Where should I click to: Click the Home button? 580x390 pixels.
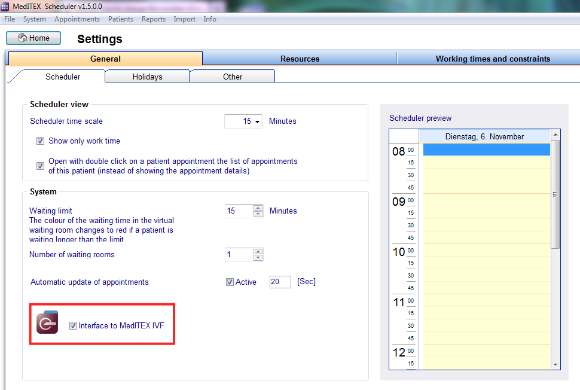pos(33,38)
